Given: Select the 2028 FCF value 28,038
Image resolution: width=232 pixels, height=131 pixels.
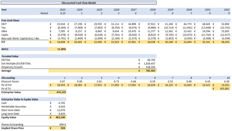Looking at the screenshot, I should click(152, 42).
